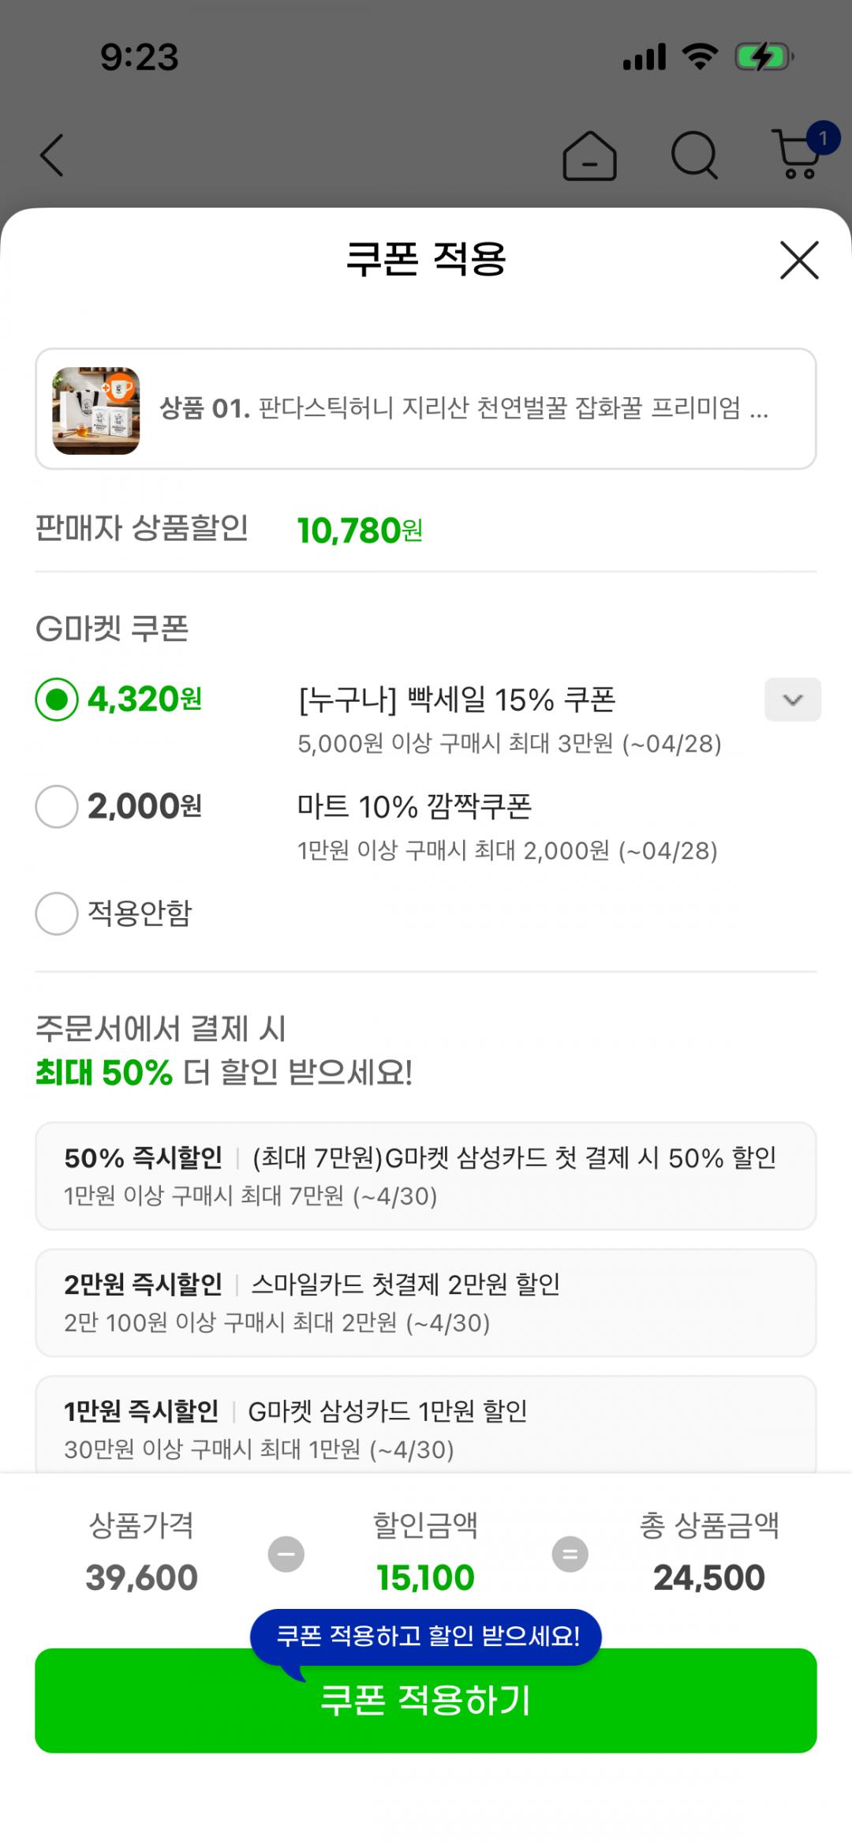Tap the 상품 01 product name row
852x1845 pixels.
[464, 409]
